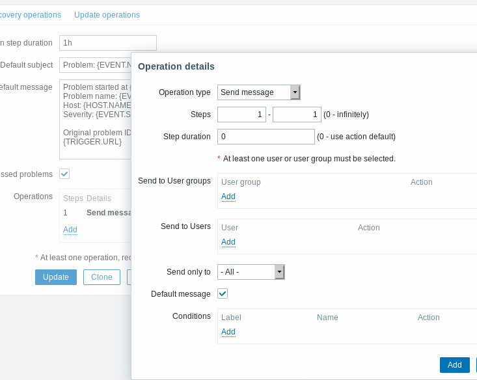Click the first Steps number field
The width and height of the screenshot is (477, 380).
point(242,115)
